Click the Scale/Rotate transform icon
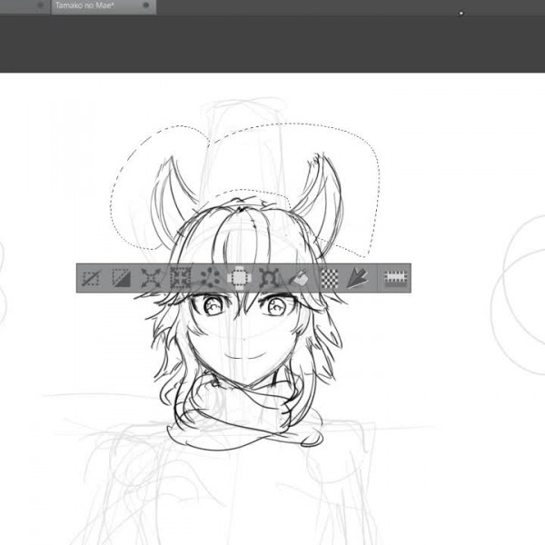Viewport: 545px width, 545px height. coord(269,278)
